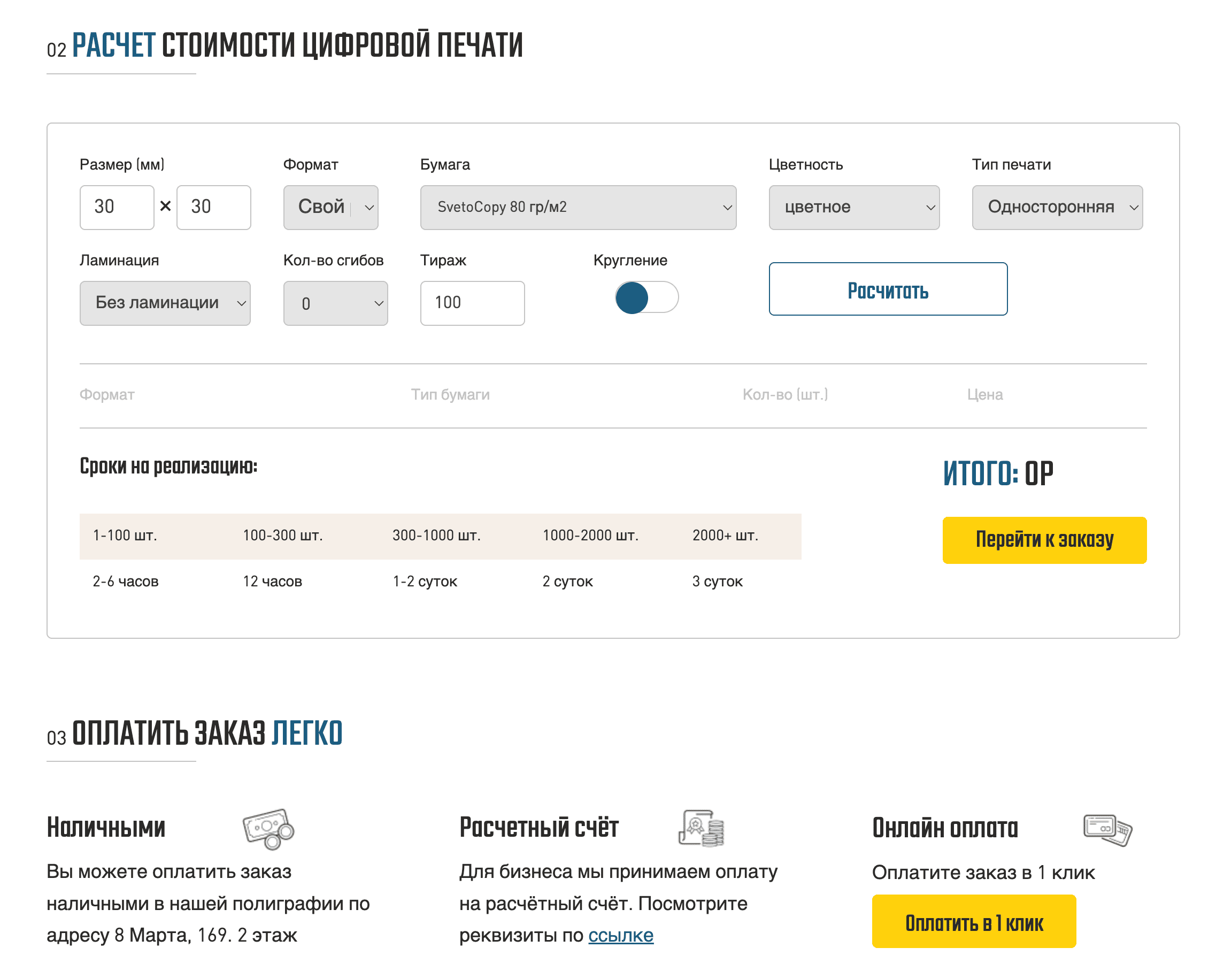The width and height of the screenshot is (1216, 978).
Task: Click the ИТОГО: 0Р total price text
Action: [x=999, y=474]
